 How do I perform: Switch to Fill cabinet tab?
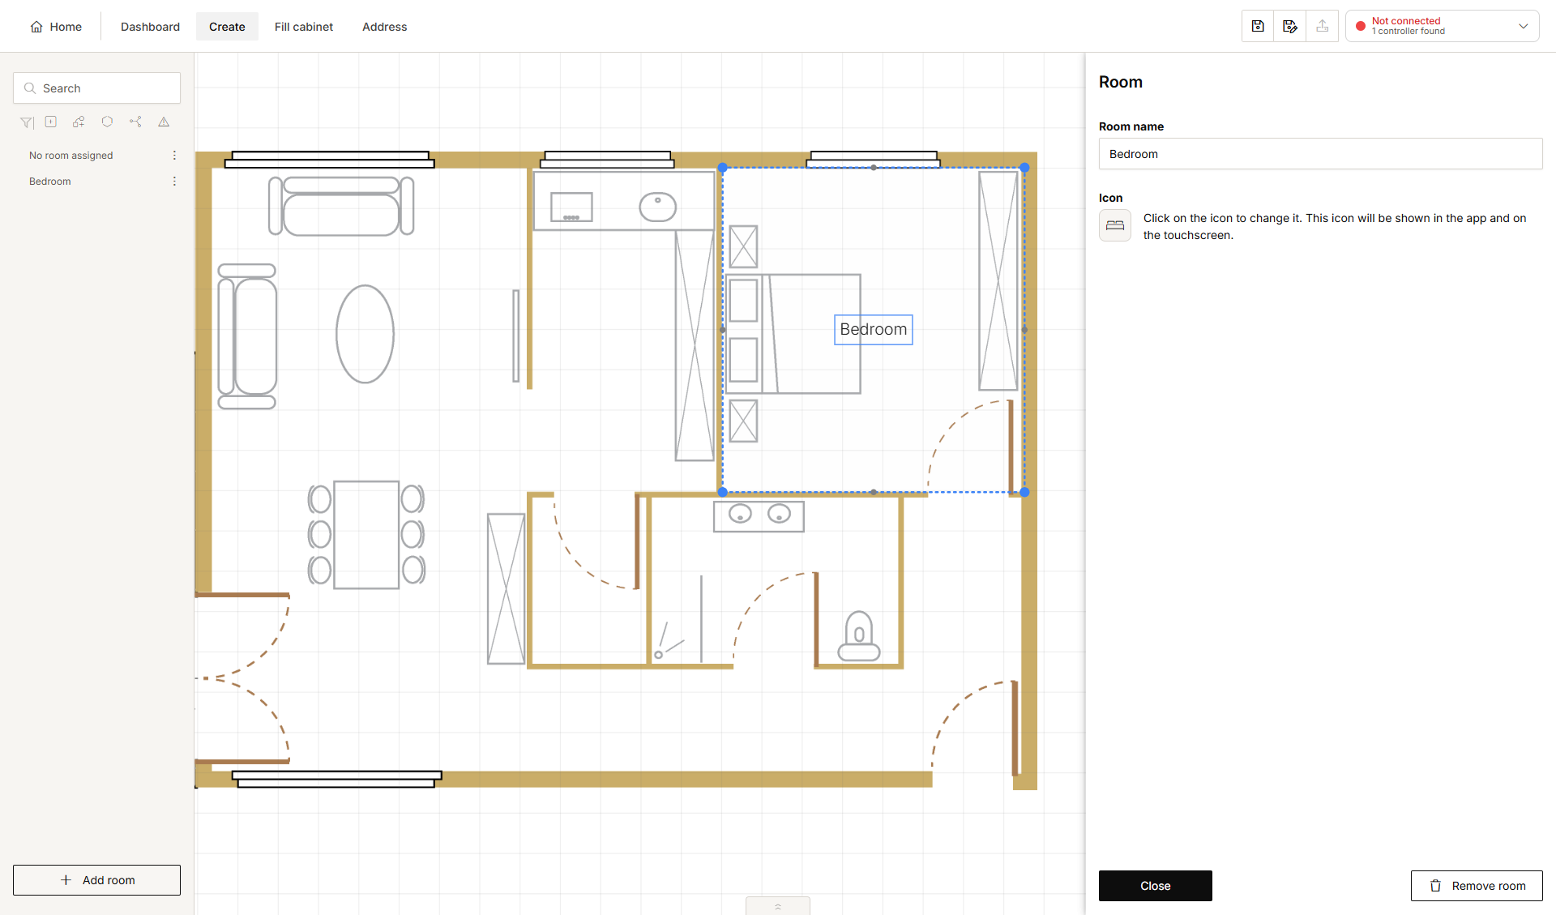[x=304, y=27]
